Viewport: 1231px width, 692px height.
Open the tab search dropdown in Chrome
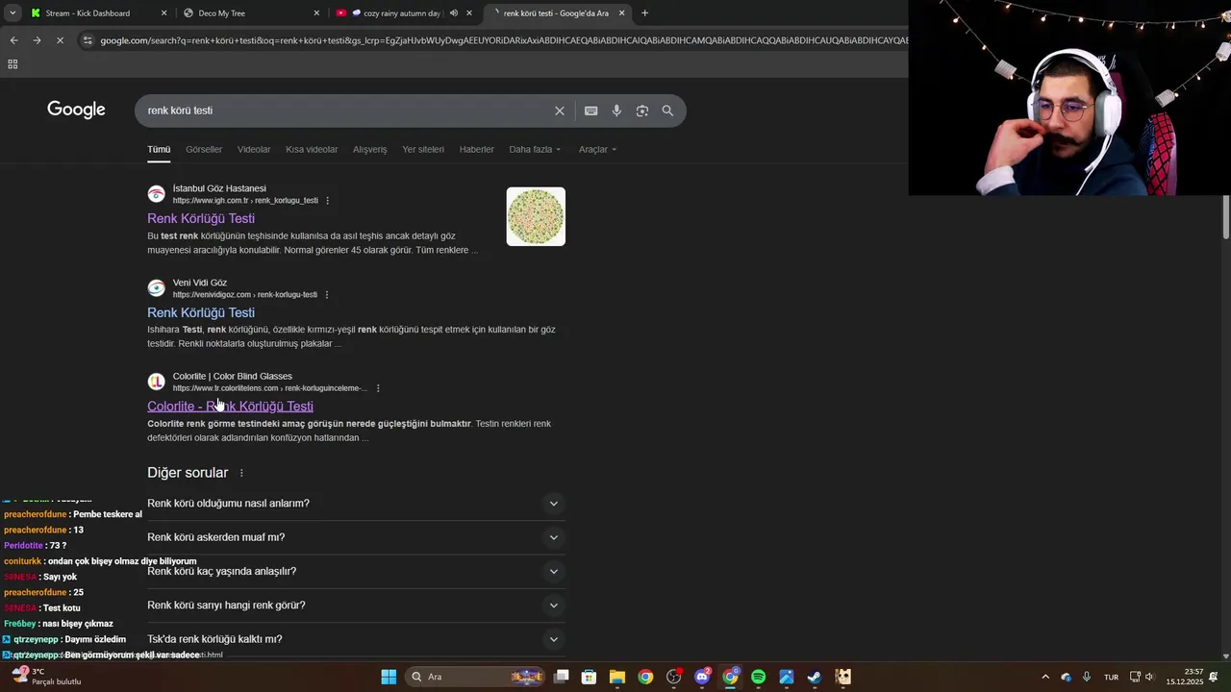(x=13, y=13)
